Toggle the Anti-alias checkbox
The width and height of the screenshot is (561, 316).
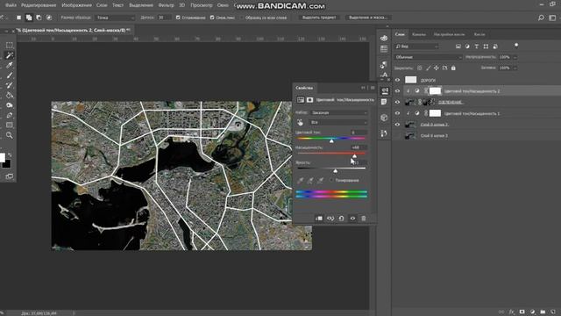pos(178,18)
